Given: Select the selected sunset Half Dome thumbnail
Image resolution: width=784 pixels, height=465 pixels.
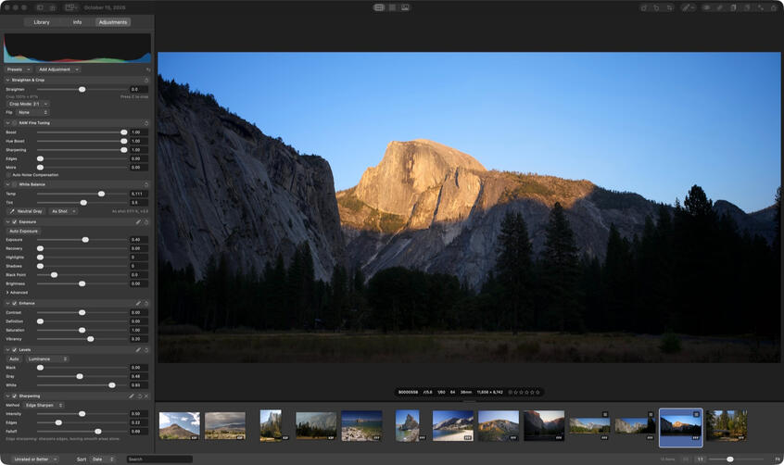Looking at the screenshot, I should (680, 428).
